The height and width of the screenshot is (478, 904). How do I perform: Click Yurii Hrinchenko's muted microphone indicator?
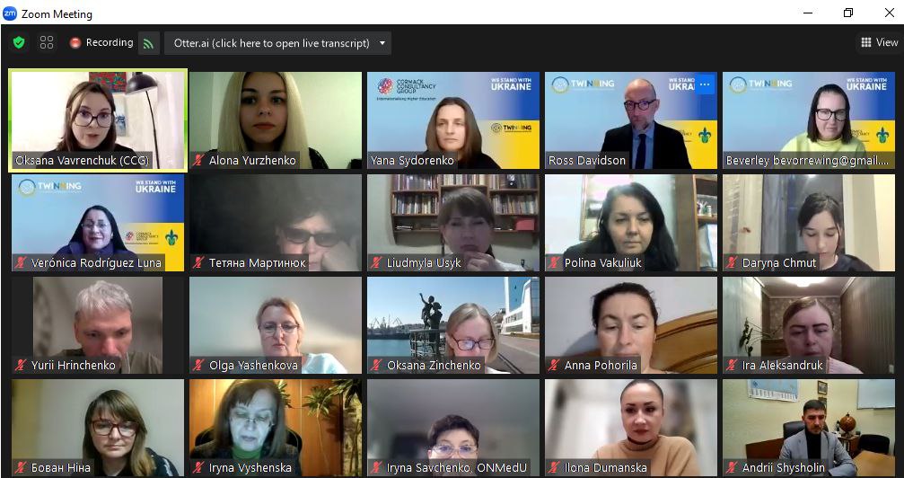pyautogui.click(x=22, y=366)
